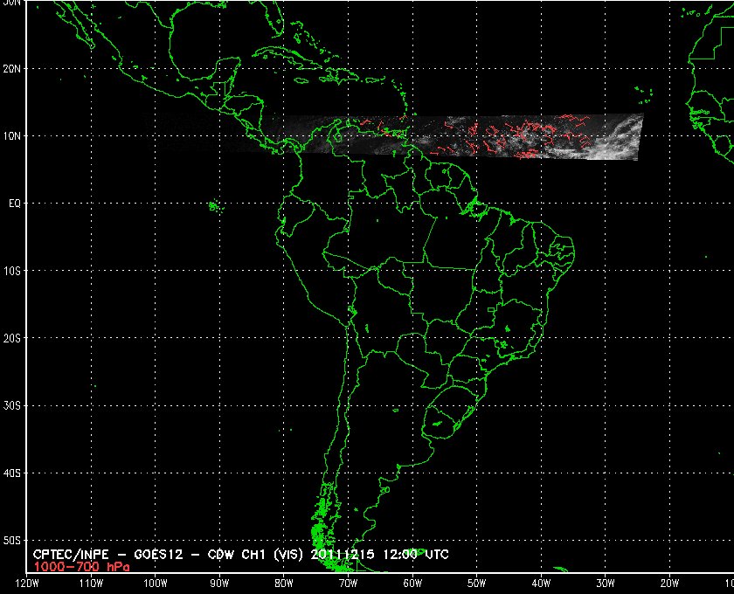Click the 40W longitude label
Viewport: 734px width, 594px height.
pos(541,584)
